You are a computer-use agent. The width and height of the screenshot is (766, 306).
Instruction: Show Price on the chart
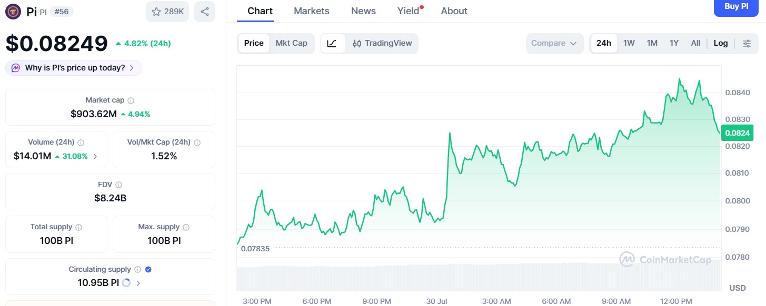(254, 43)
